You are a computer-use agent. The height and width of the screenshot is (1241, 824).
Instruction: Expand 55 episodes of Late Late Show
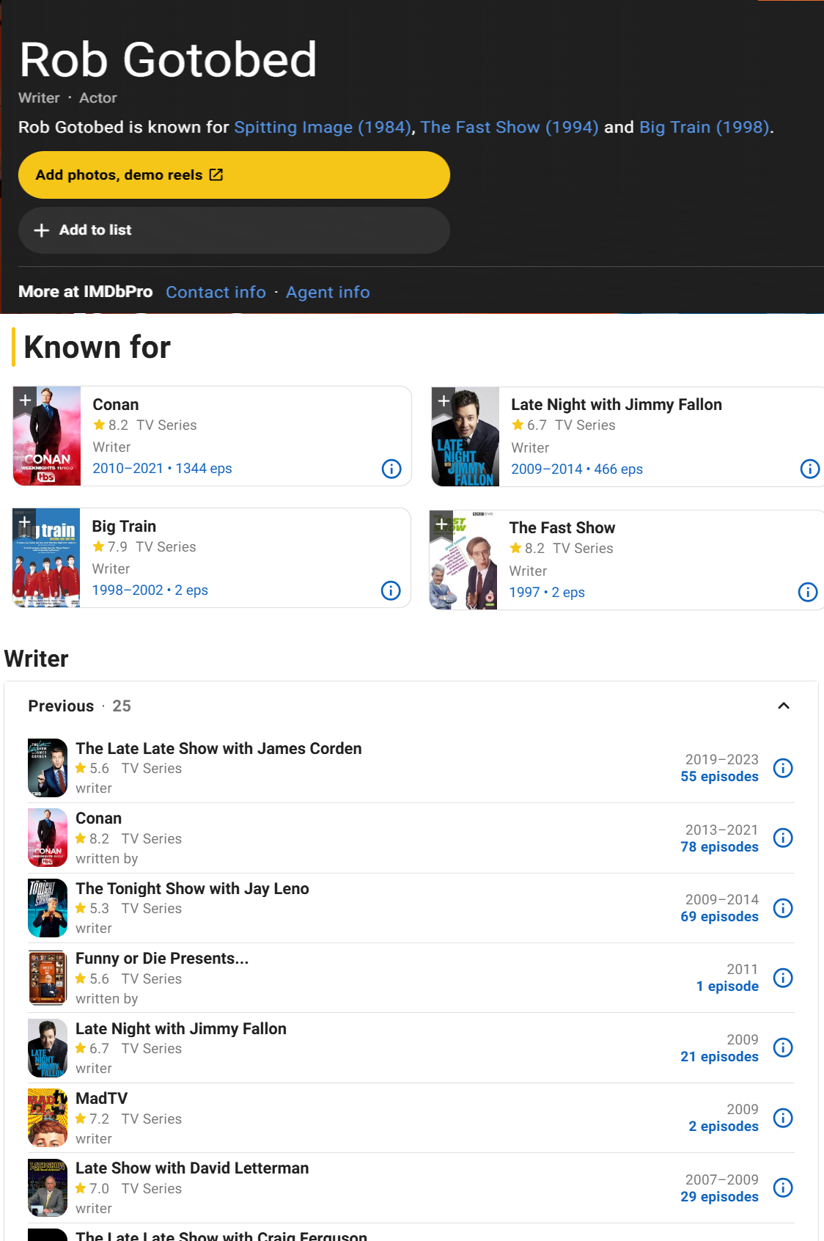click(719, 777)
